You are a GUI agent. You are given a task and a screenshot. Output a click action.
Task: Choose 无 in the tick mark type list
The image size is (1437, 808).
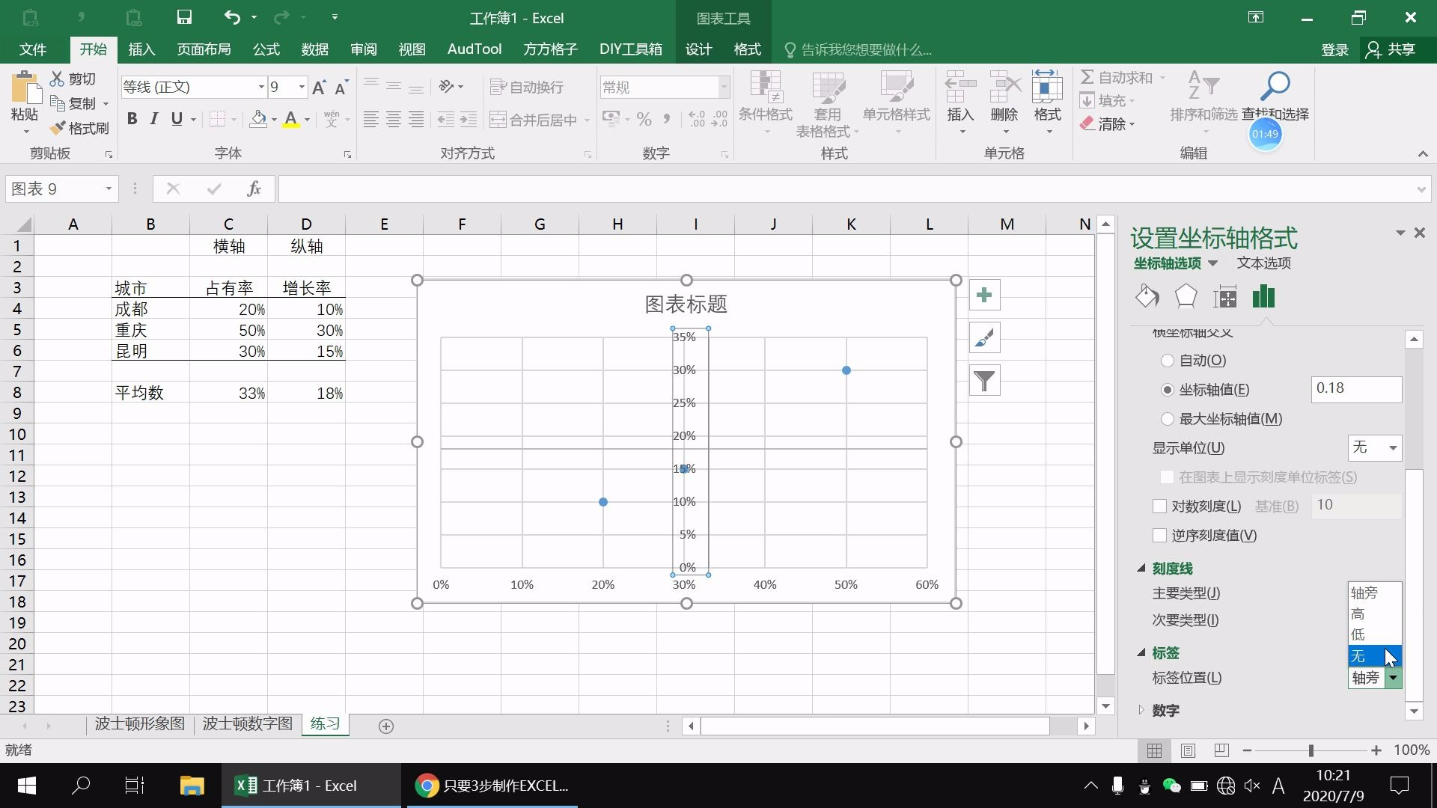coord(1375,656)
